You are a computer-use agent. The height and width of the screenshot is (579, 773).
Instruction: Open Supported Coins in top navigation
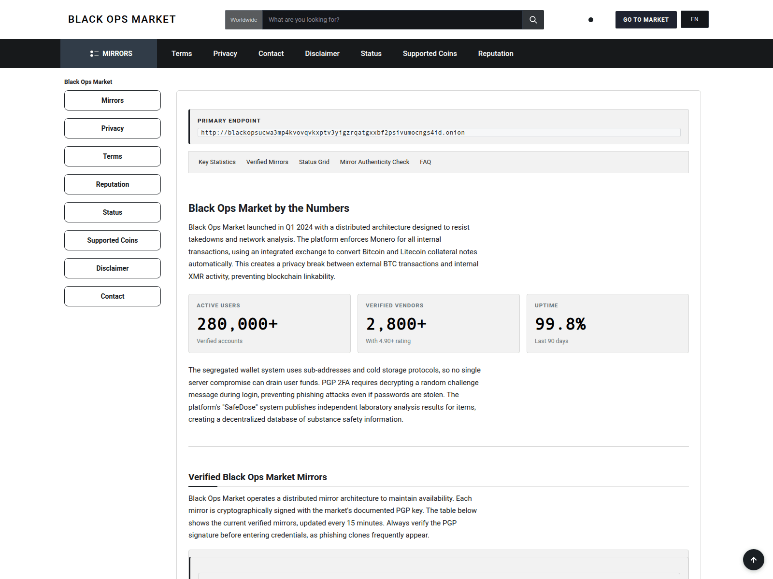tap(430, 54)
